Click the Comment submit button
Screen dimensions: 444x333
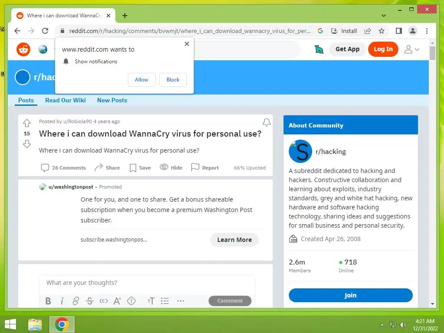(x=230, y=301)
